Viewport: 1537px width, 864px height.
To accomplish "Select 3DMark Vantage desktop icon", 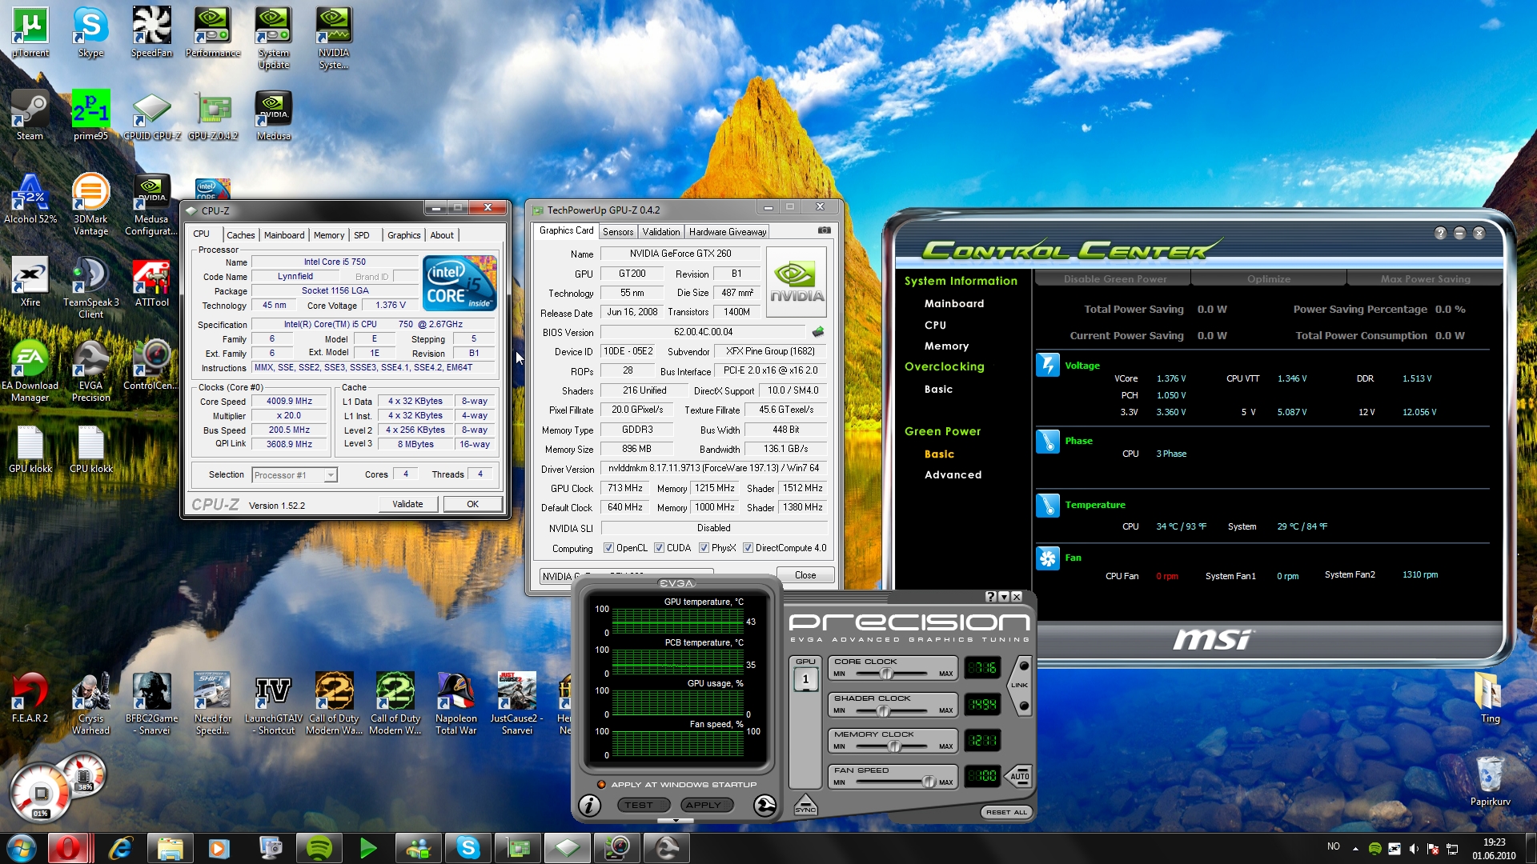I will pos(91,204).
